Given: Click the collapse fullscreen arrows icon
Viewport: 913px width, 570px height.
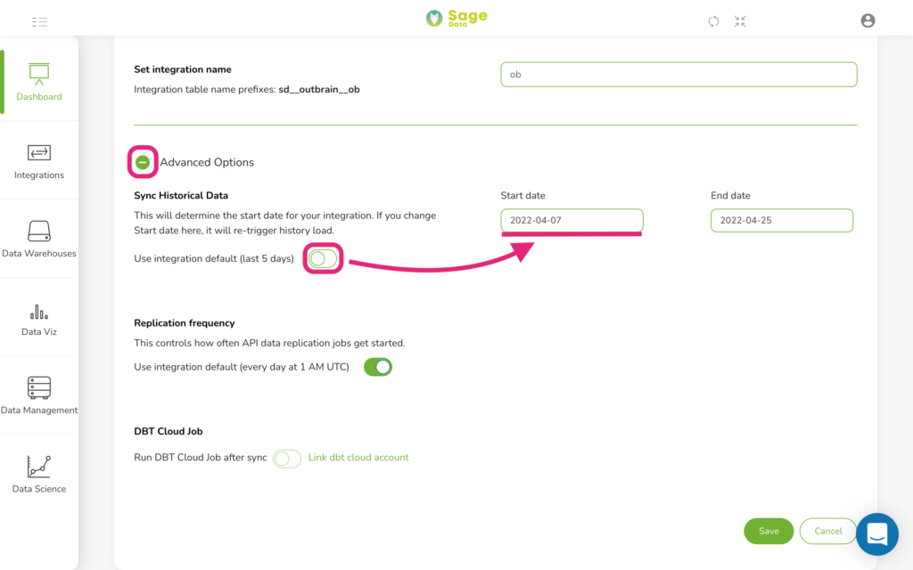Looking at the screenshot, I should [740, 21].
